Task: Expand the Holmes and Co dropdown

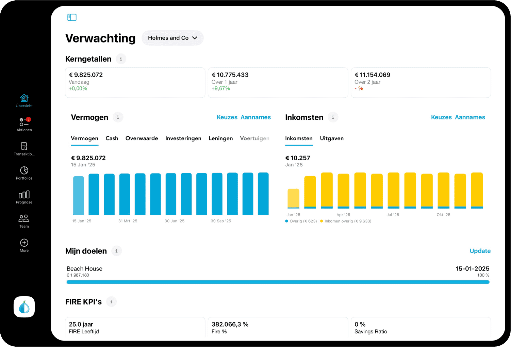Action: tap(172, 38)
